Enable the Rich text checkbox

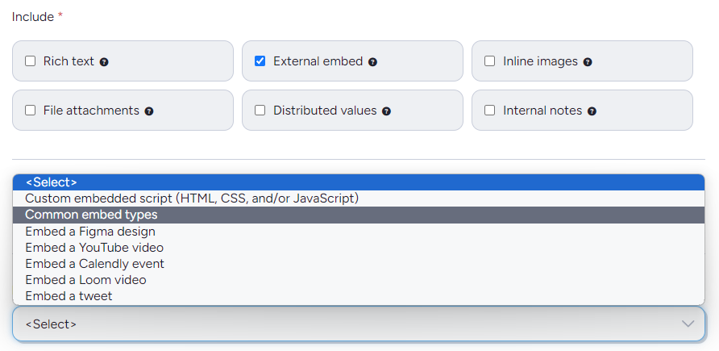click(x=31, y=61)
